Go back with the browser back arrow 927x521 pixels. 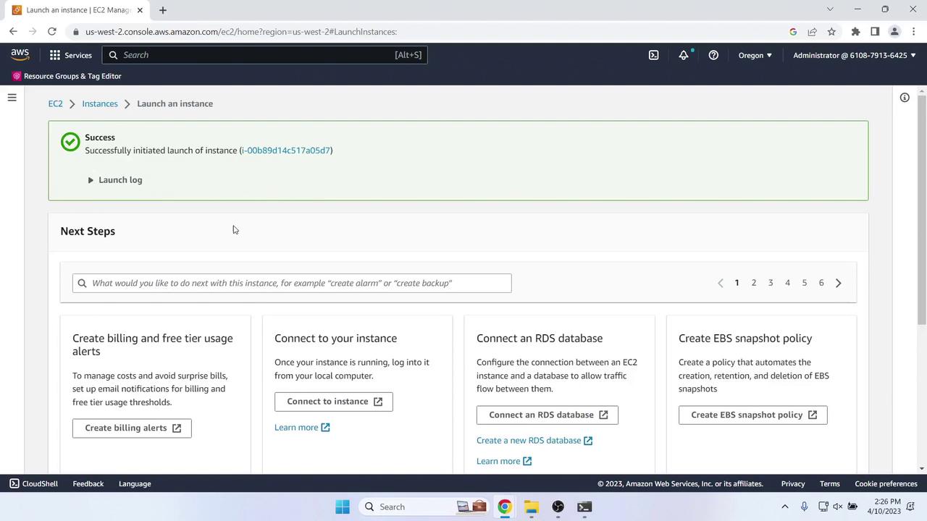click(13, 32)
